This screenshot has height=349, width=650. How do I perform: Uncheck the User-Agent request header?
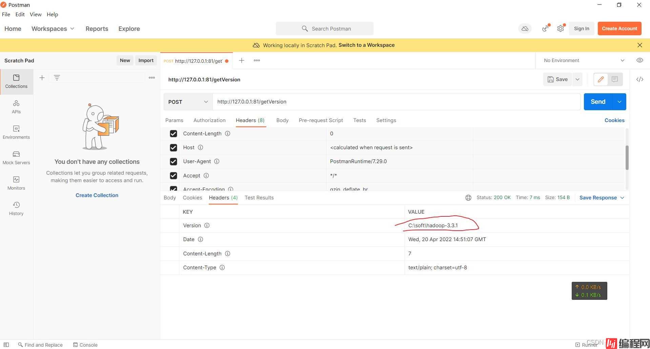point(174,161)
